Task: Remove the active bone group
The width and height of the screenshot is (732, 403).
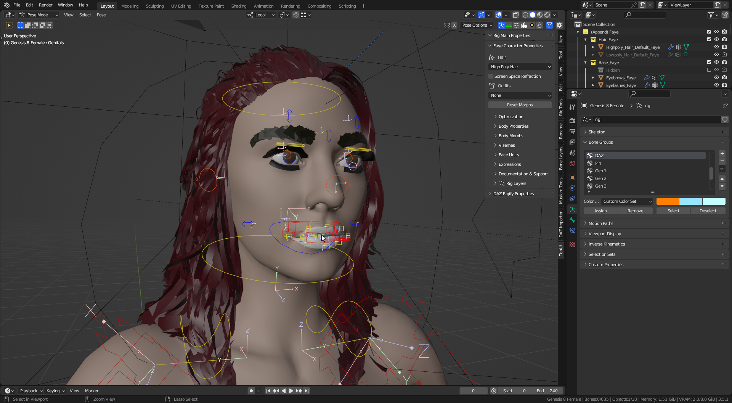Action: [x=722, y=161]
